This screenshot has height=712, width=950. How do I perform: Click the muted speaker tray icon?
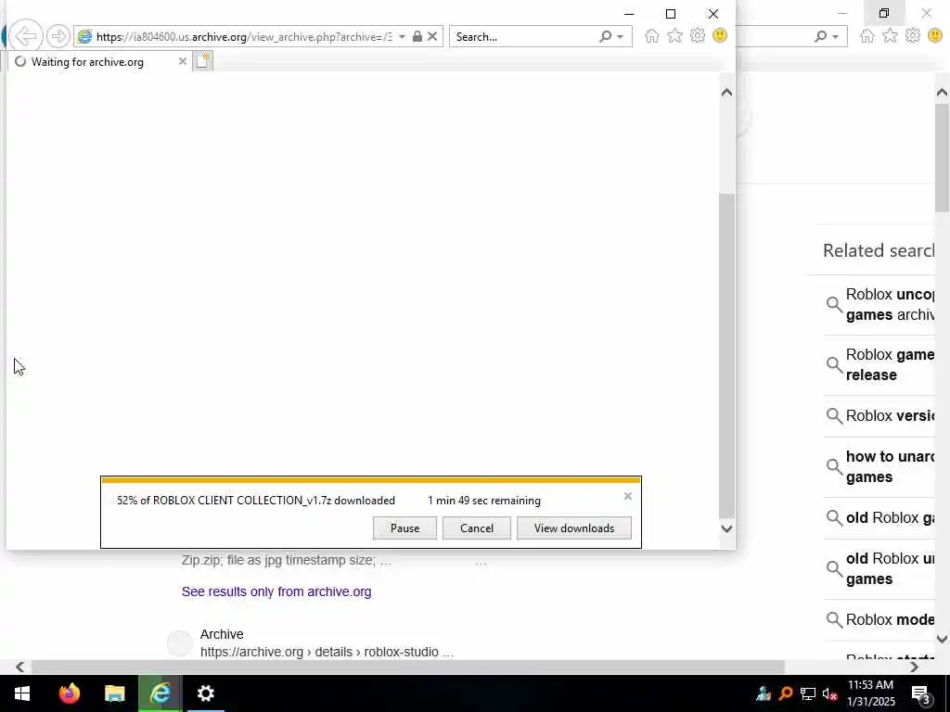(830, 693)
